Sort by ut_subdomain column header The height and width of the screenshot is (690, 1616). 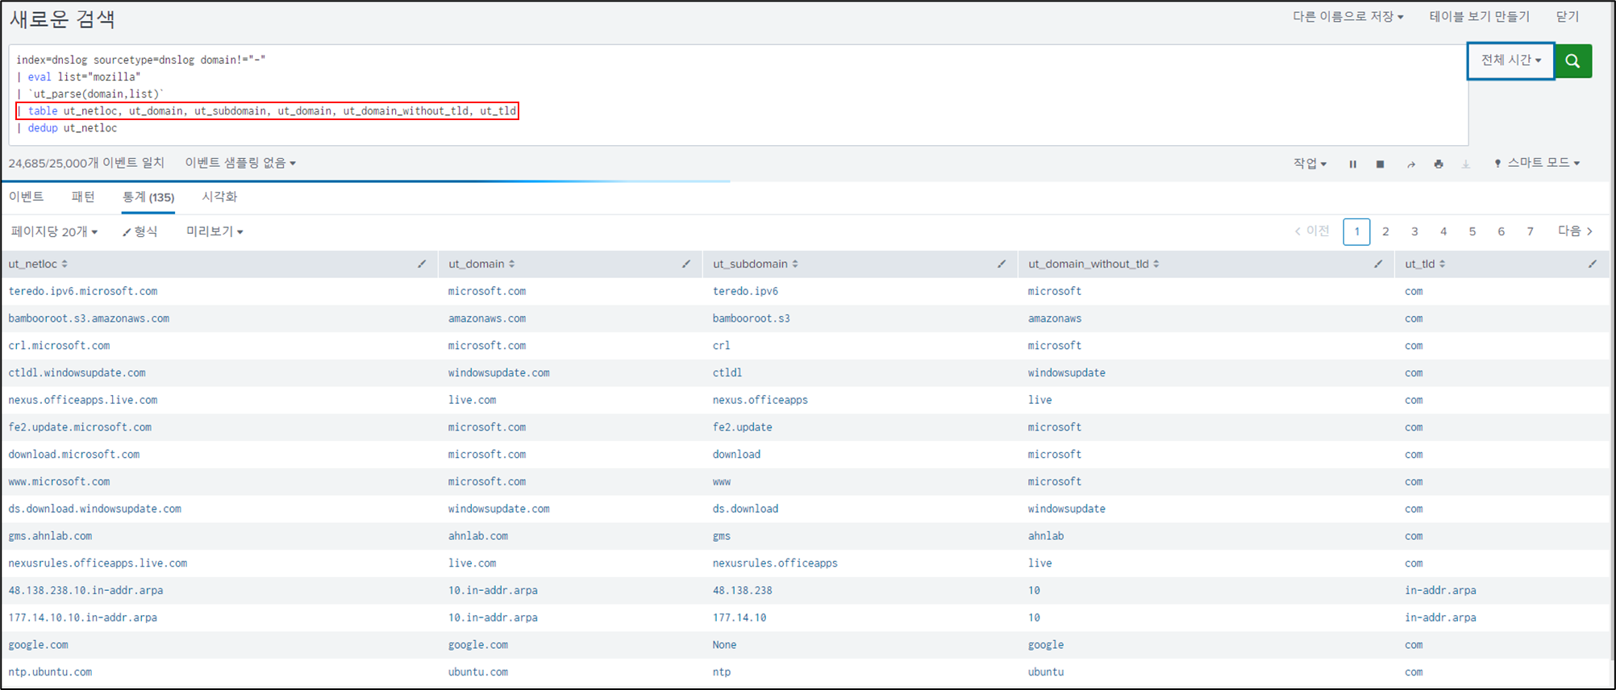coord(756,264)
